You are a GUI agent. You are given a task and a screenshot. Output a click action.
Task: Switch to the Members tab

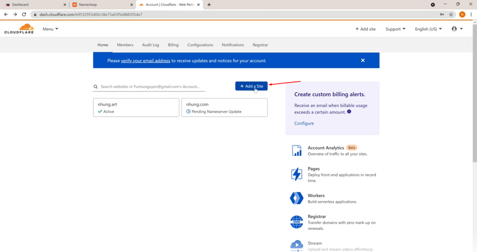(125, 45)
